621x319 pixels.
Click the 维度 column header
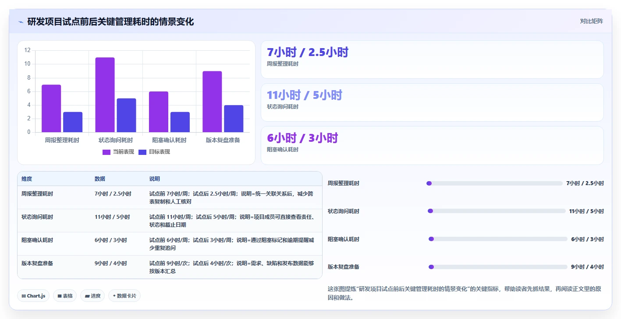[x=27, y=179]
